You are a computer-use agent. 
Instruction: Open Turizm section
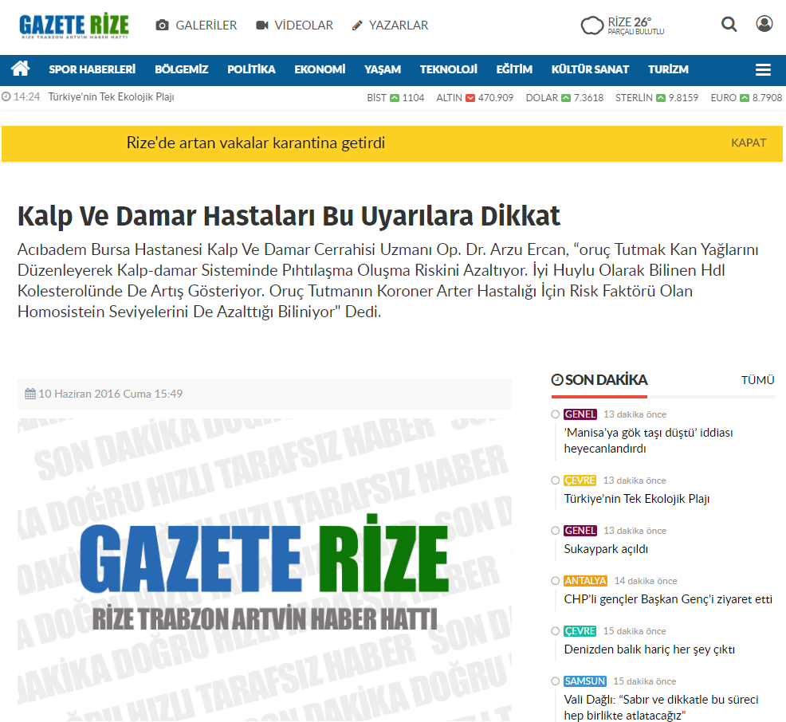coord(668,69)
